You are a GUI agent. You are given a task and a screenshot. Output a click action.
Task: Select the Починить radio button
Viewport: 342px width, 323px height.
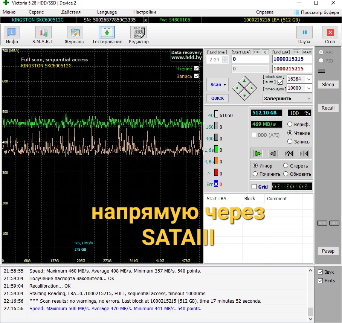255,174
